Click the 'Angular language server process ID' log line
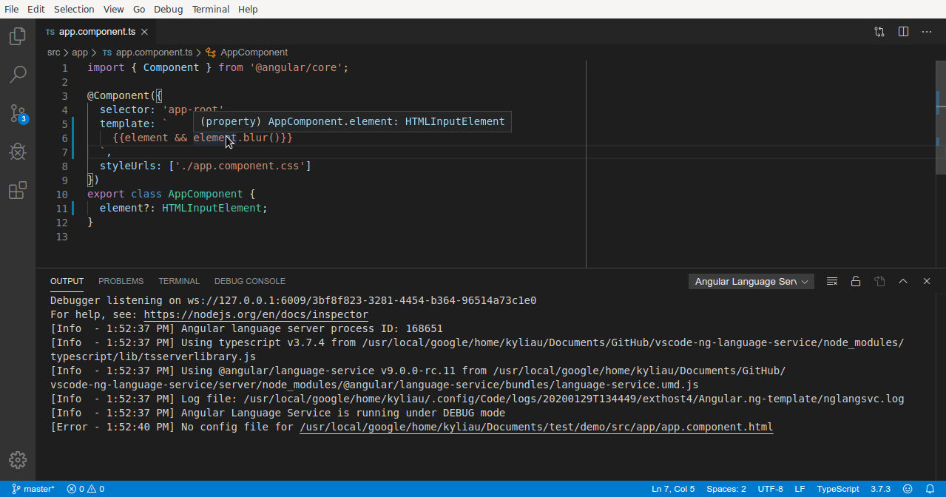946x497 pixels. 246,328
